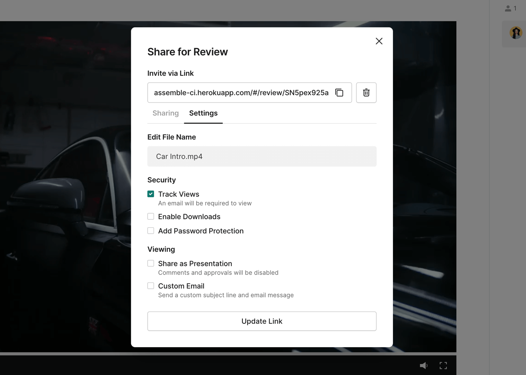Click the Car Intro.mp4 file name field
Viewport: 526px width, 375px height.
pyautogui.click(x=261, y=156)
